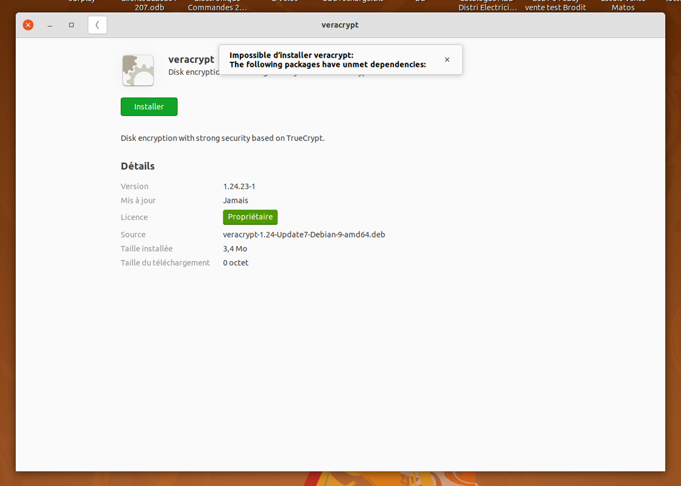This screenshot has width=681, height=486.
Task: Select version number 1.24.23-1
Action: coord(239,187)
